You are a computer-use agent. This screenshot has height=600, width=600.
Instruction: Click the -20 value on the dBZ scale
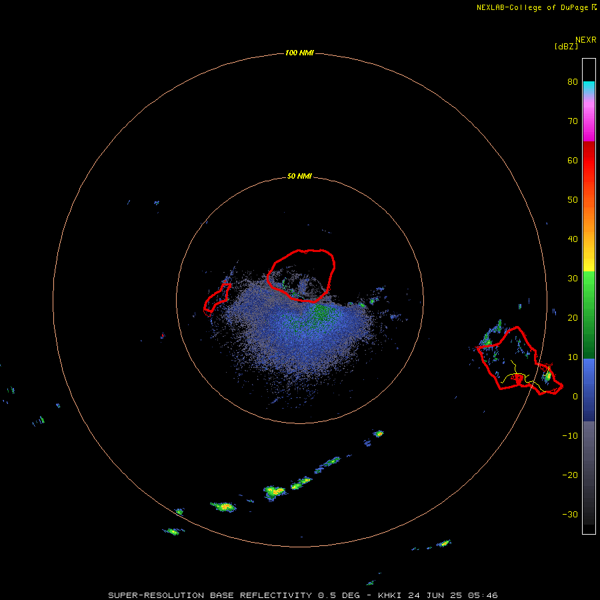click(x=570, y=475)
